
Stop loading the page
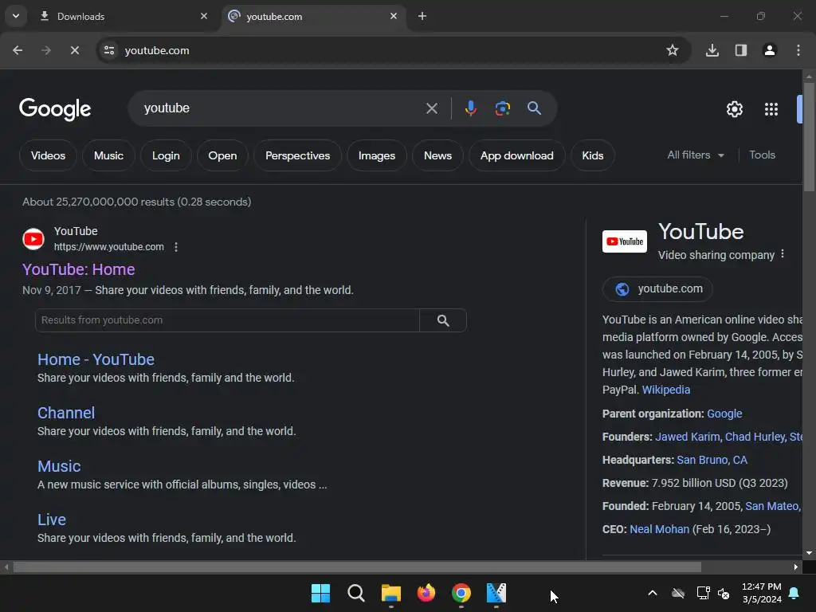[75, 50]
